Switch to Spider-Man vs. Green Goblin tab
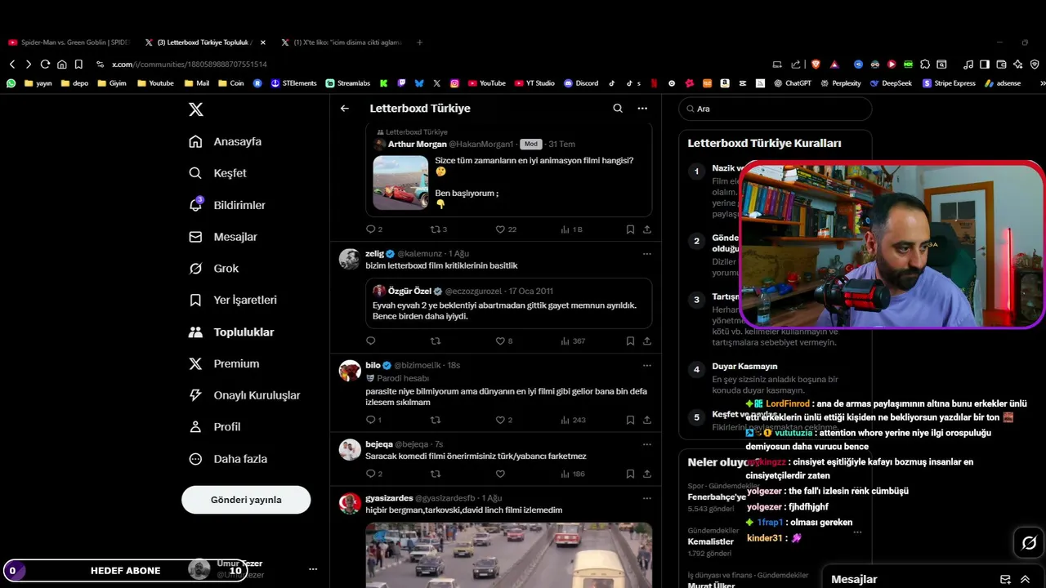 tap(69, 42)
